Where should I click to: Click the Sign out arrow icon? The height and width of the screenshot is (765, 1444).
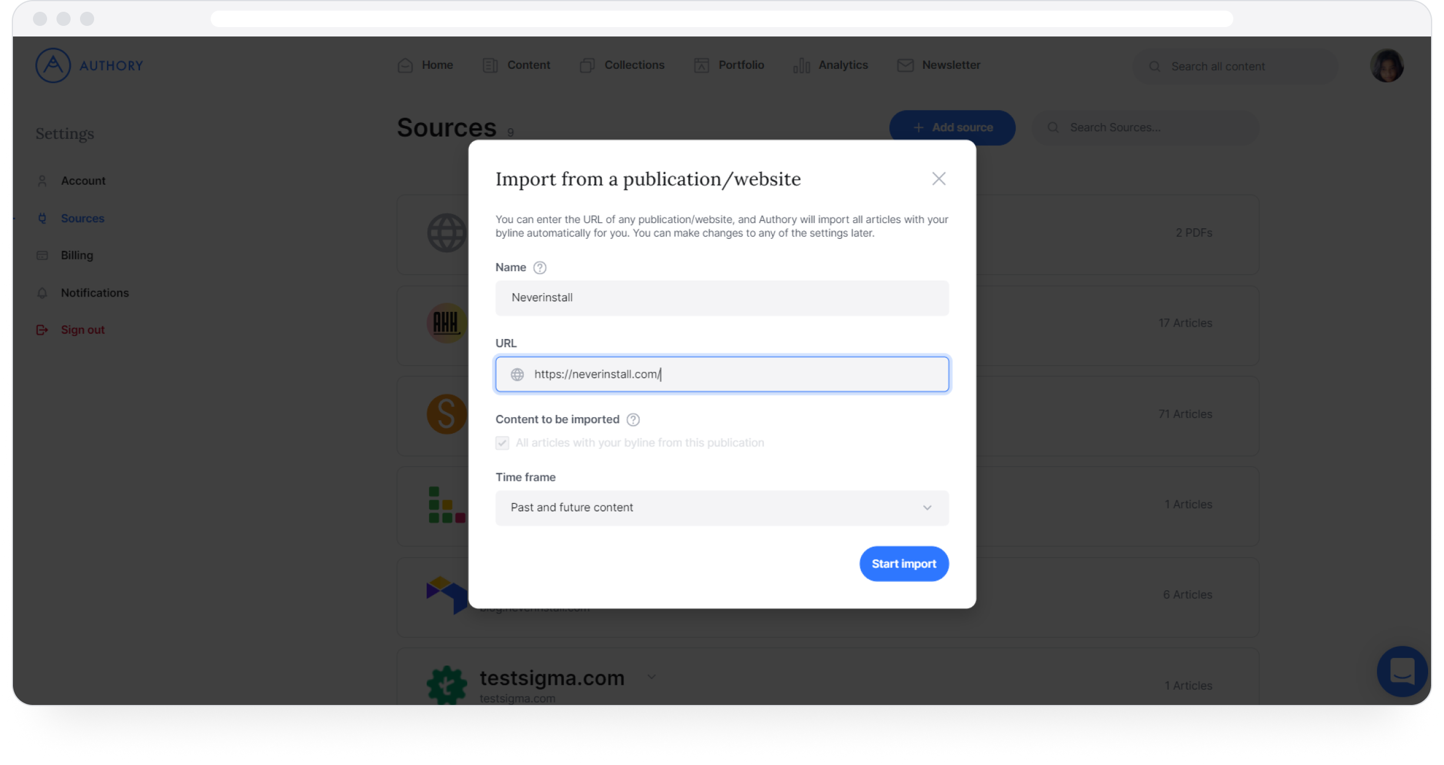[42, 330]
